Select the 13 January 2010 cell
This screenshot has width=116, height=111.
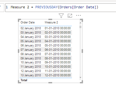pos(31,75)
